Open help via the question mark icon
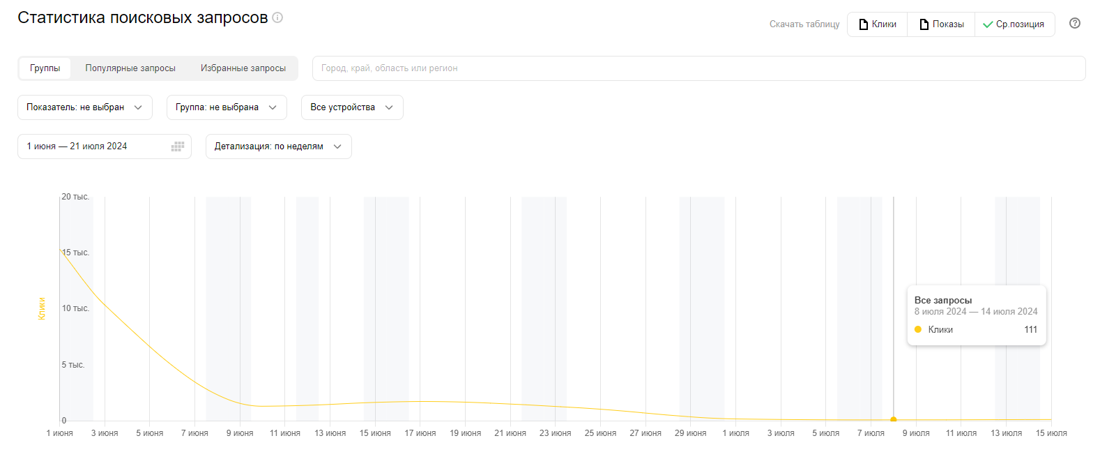 pos(1074,24)
